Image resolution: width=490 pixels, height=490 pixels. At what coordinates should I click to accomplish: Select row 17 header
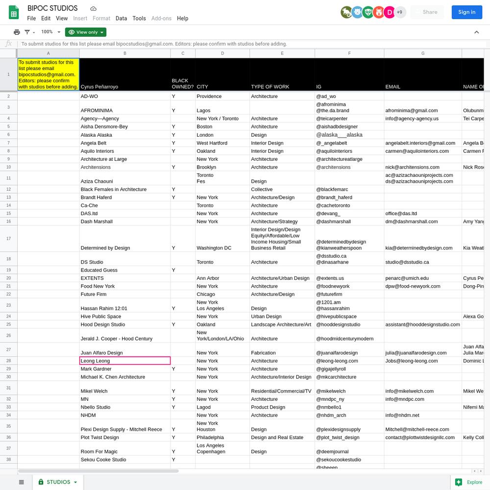pyautogui.click(x=8, y=239)
